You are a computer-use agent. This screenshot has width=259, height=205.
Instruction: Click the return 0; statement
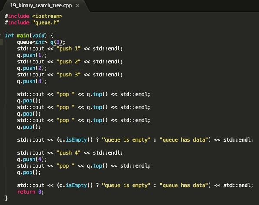(30, 192)
